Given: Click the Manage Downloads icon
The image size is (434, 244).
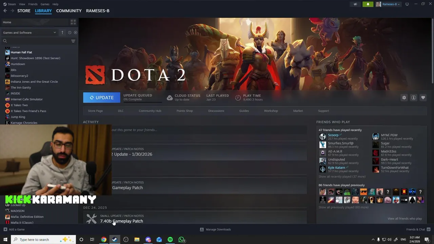Looking at the screenshot, I should tap(202, 229).
